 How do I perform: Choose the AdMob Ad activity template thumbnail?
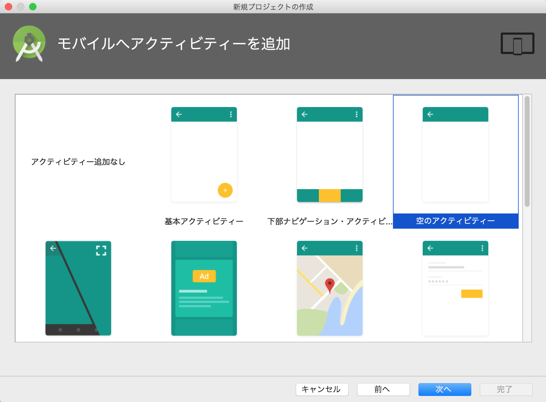tap(204, 288)
